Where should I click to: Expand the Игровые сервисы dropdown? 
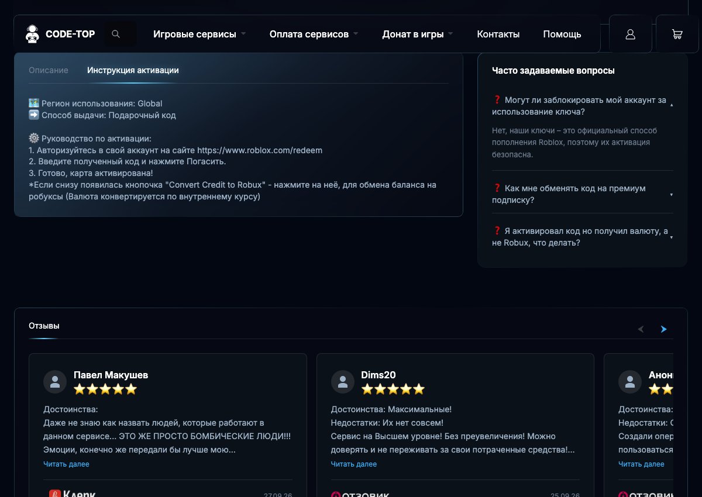tap(199, 34)
